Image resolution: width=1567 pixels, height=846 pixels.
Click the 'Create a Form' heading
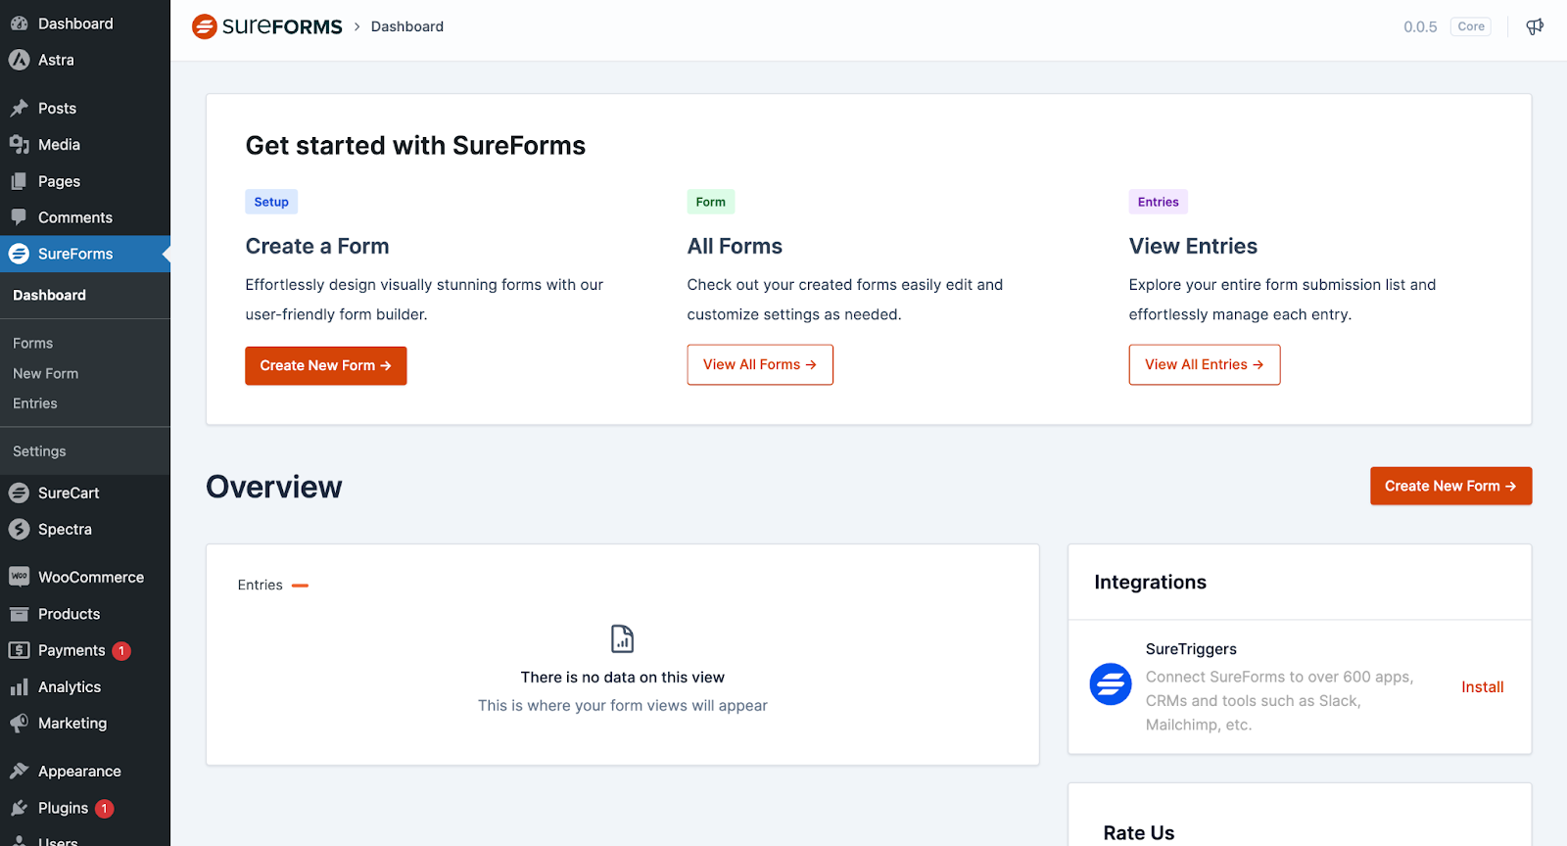pos(317,246)
